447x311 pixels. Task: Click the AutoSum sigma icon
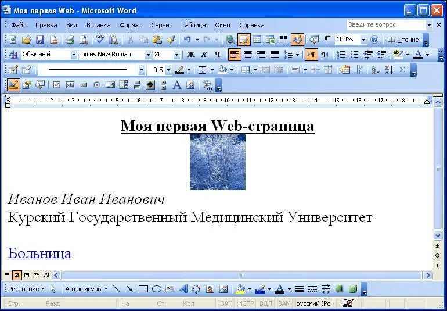[402, 70]
